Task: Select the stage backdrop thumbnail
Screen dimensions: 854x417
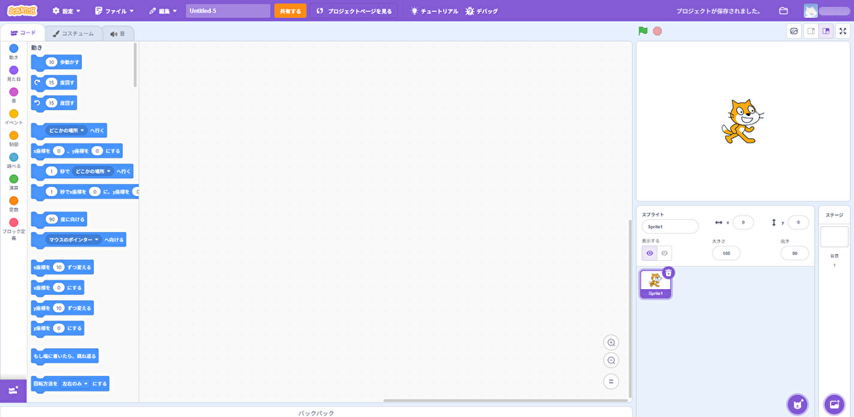Action: point(834,237)
